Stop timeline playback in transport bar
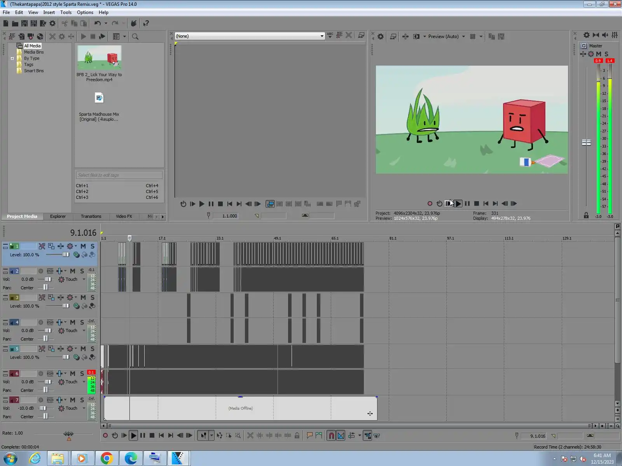Viewport: 622px width, 466px height. point(152,436)
